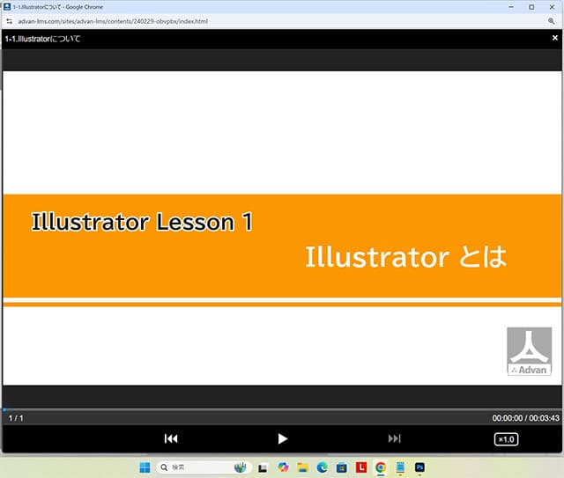Open the Windows Start menu
This screenshot has height=478, width=564.
point(145,467)
